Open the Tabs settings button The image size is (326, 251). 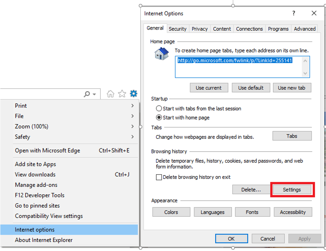click(x=292, y=136)
